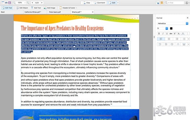Expand more alignment options arrow
Screen dimensions: 190x120
[188, 39]
